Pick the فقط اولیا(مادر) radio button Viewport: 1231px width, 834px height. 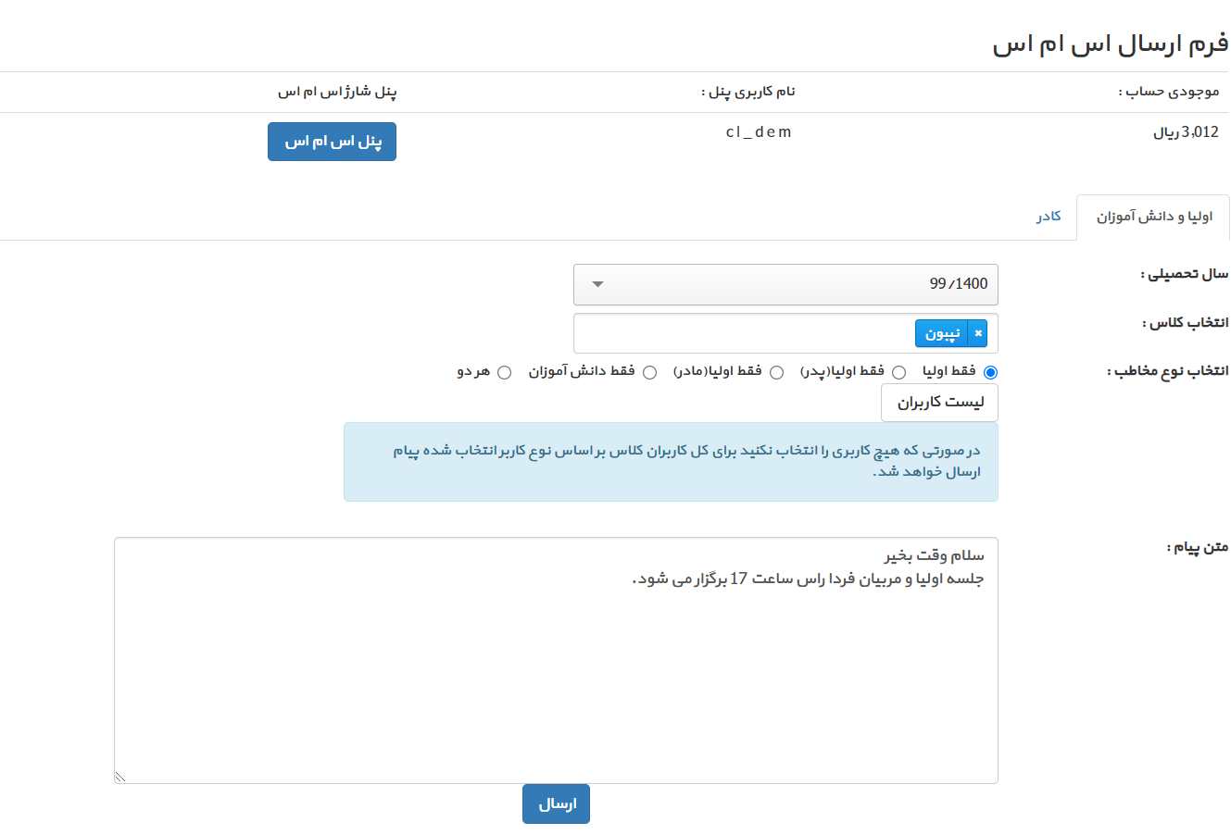point(777,372)
